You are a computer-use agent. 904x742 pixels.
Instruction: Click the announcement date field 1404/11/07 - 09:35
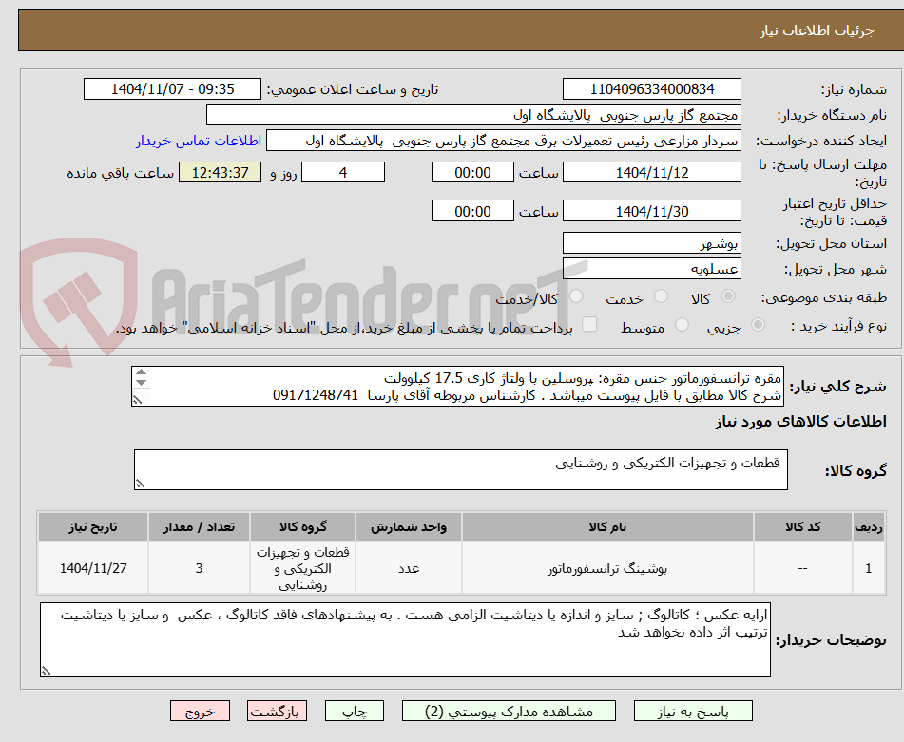click(172, 89)
